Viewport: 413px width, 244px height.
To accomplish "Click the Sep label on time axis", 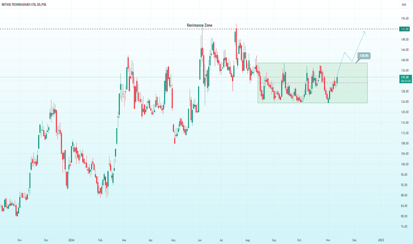I will tap(274, 240).
